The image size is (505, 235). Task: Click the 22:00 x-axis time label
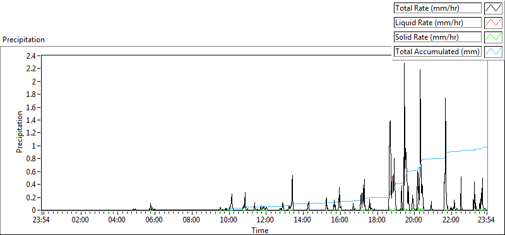click(451, 221)
